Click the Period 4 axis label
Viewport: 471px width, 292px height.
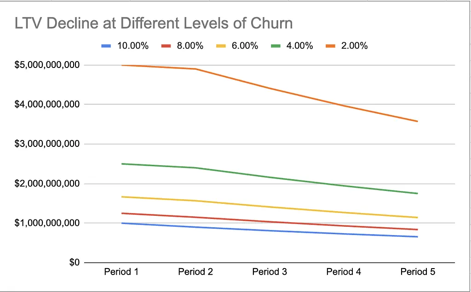coord(344,272)
